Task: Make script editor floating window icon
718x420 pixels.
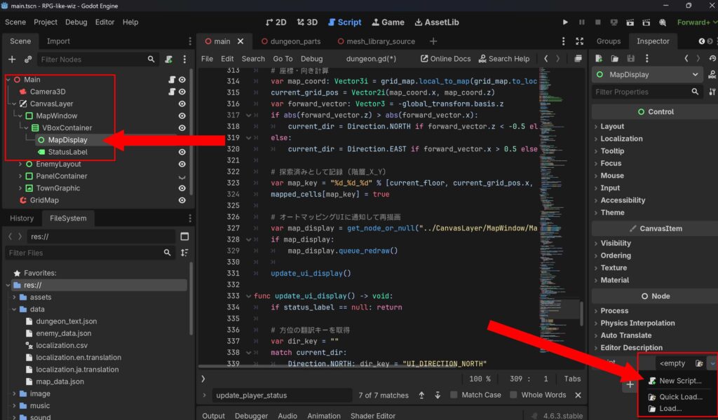Action: (x=578, y=59)
